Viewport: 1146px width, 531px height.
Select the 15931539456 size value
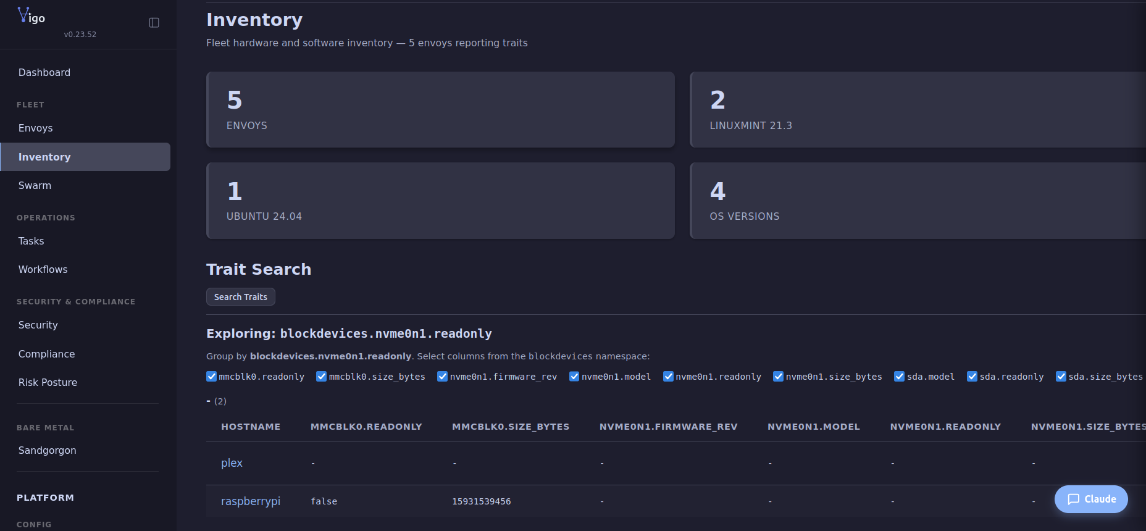(x=482, y=501)
